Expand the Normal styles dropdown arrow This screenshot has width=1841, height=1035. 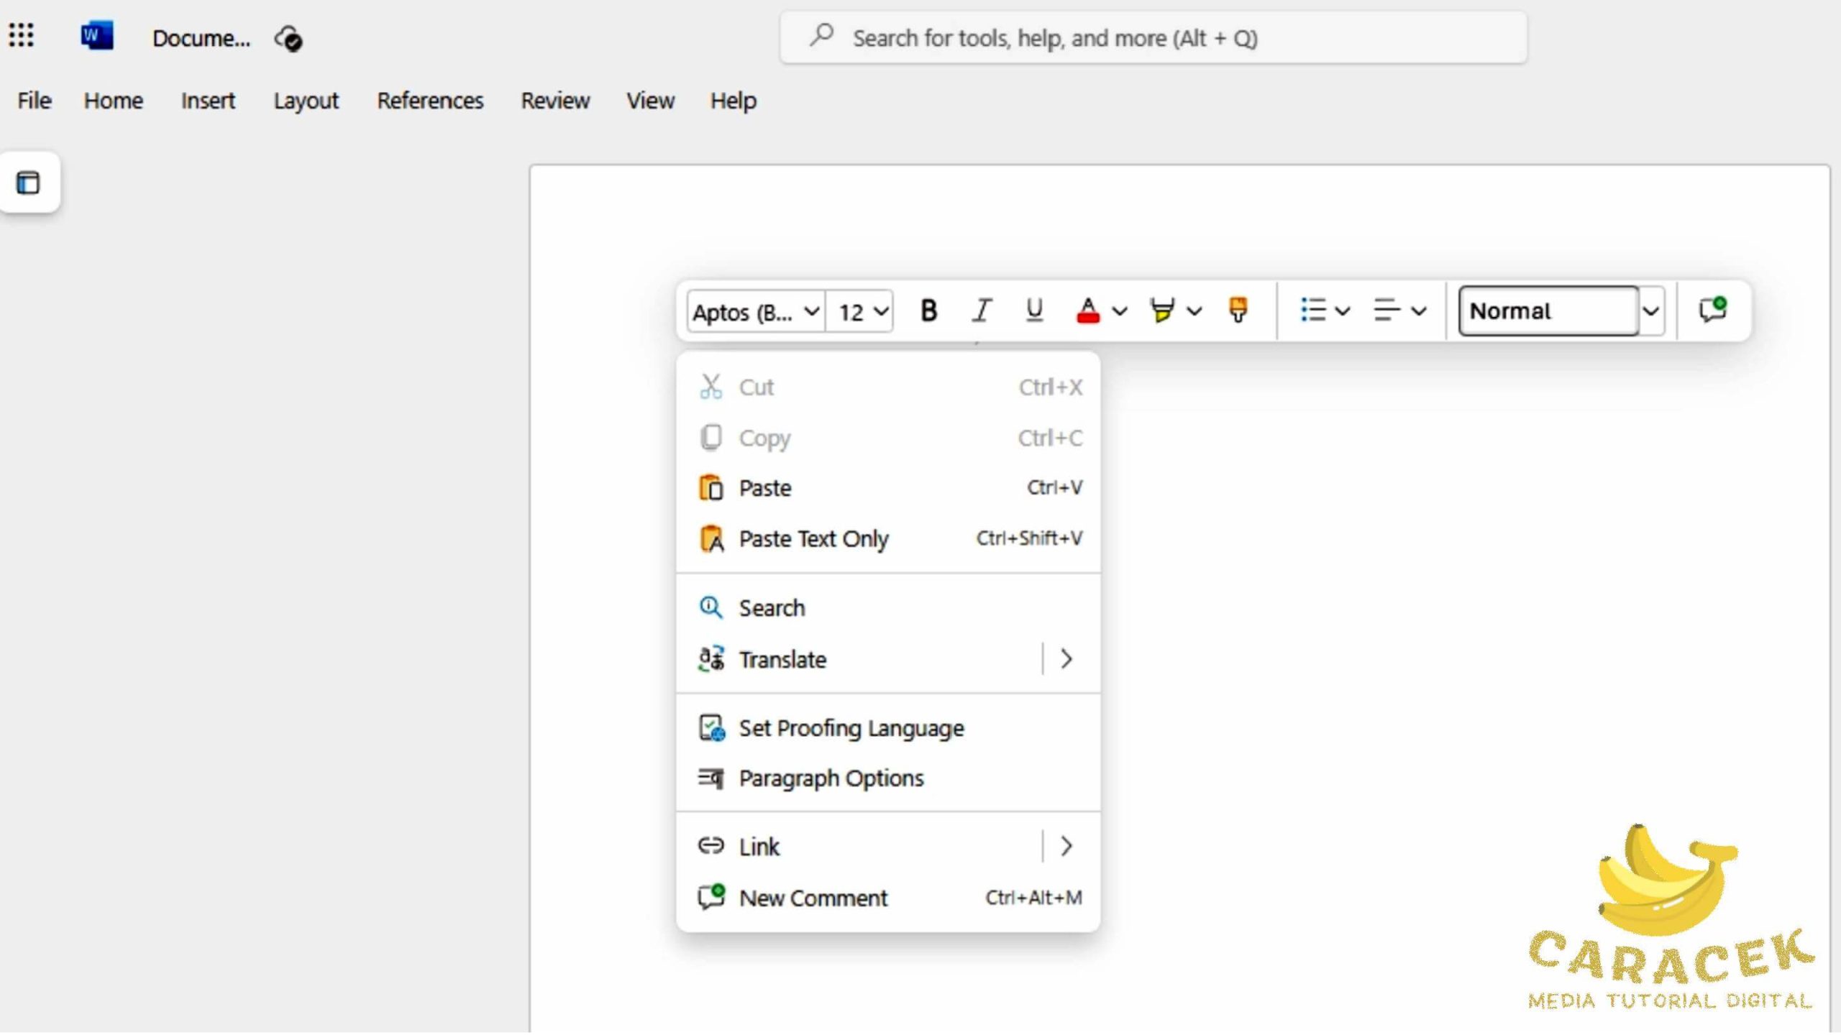(1650, 311)
